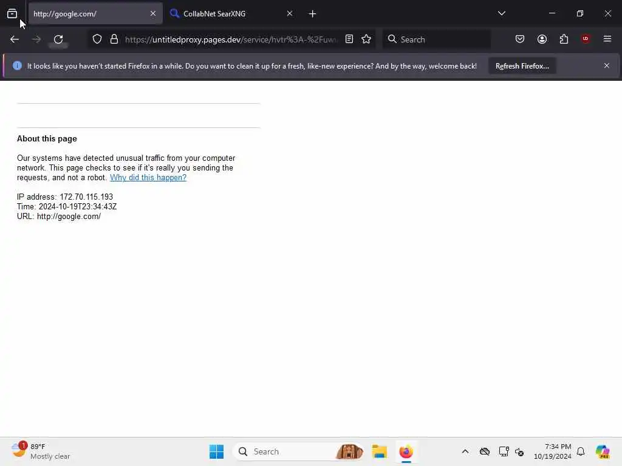Screen dimensions: 622x466
Task: Open the 'Why did this happen?' link
Action: tap(148, 178)
